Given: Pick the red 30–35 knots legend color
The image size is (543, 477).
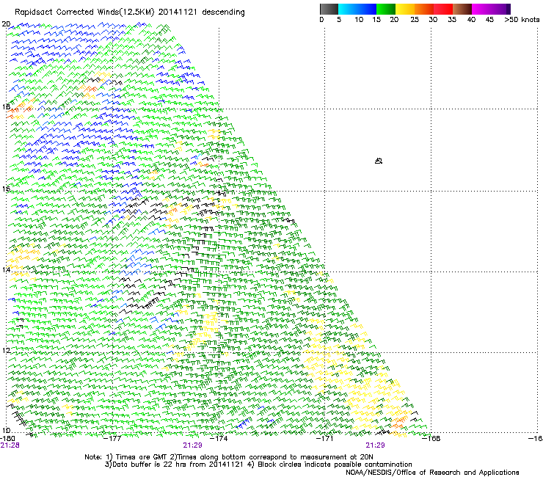Looking at the screenshot, I should (x=443, y=9).
